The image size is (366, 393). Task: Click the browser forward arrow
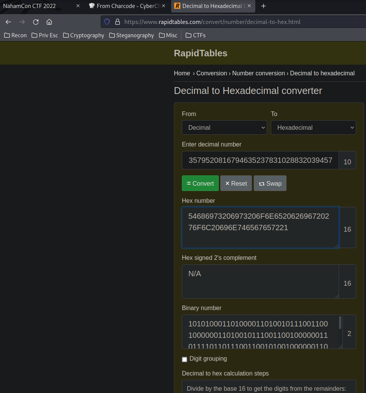(x=22, y=22)
